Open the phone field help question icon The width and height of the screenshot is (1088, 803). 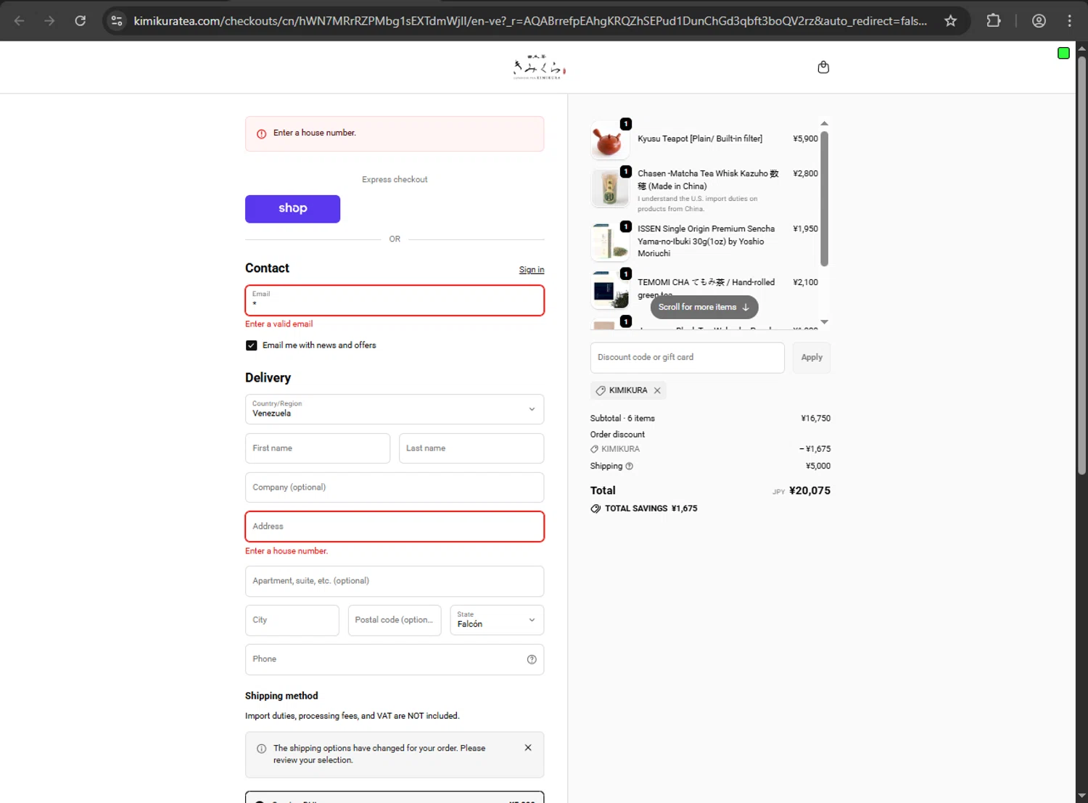tap(532, 659)
